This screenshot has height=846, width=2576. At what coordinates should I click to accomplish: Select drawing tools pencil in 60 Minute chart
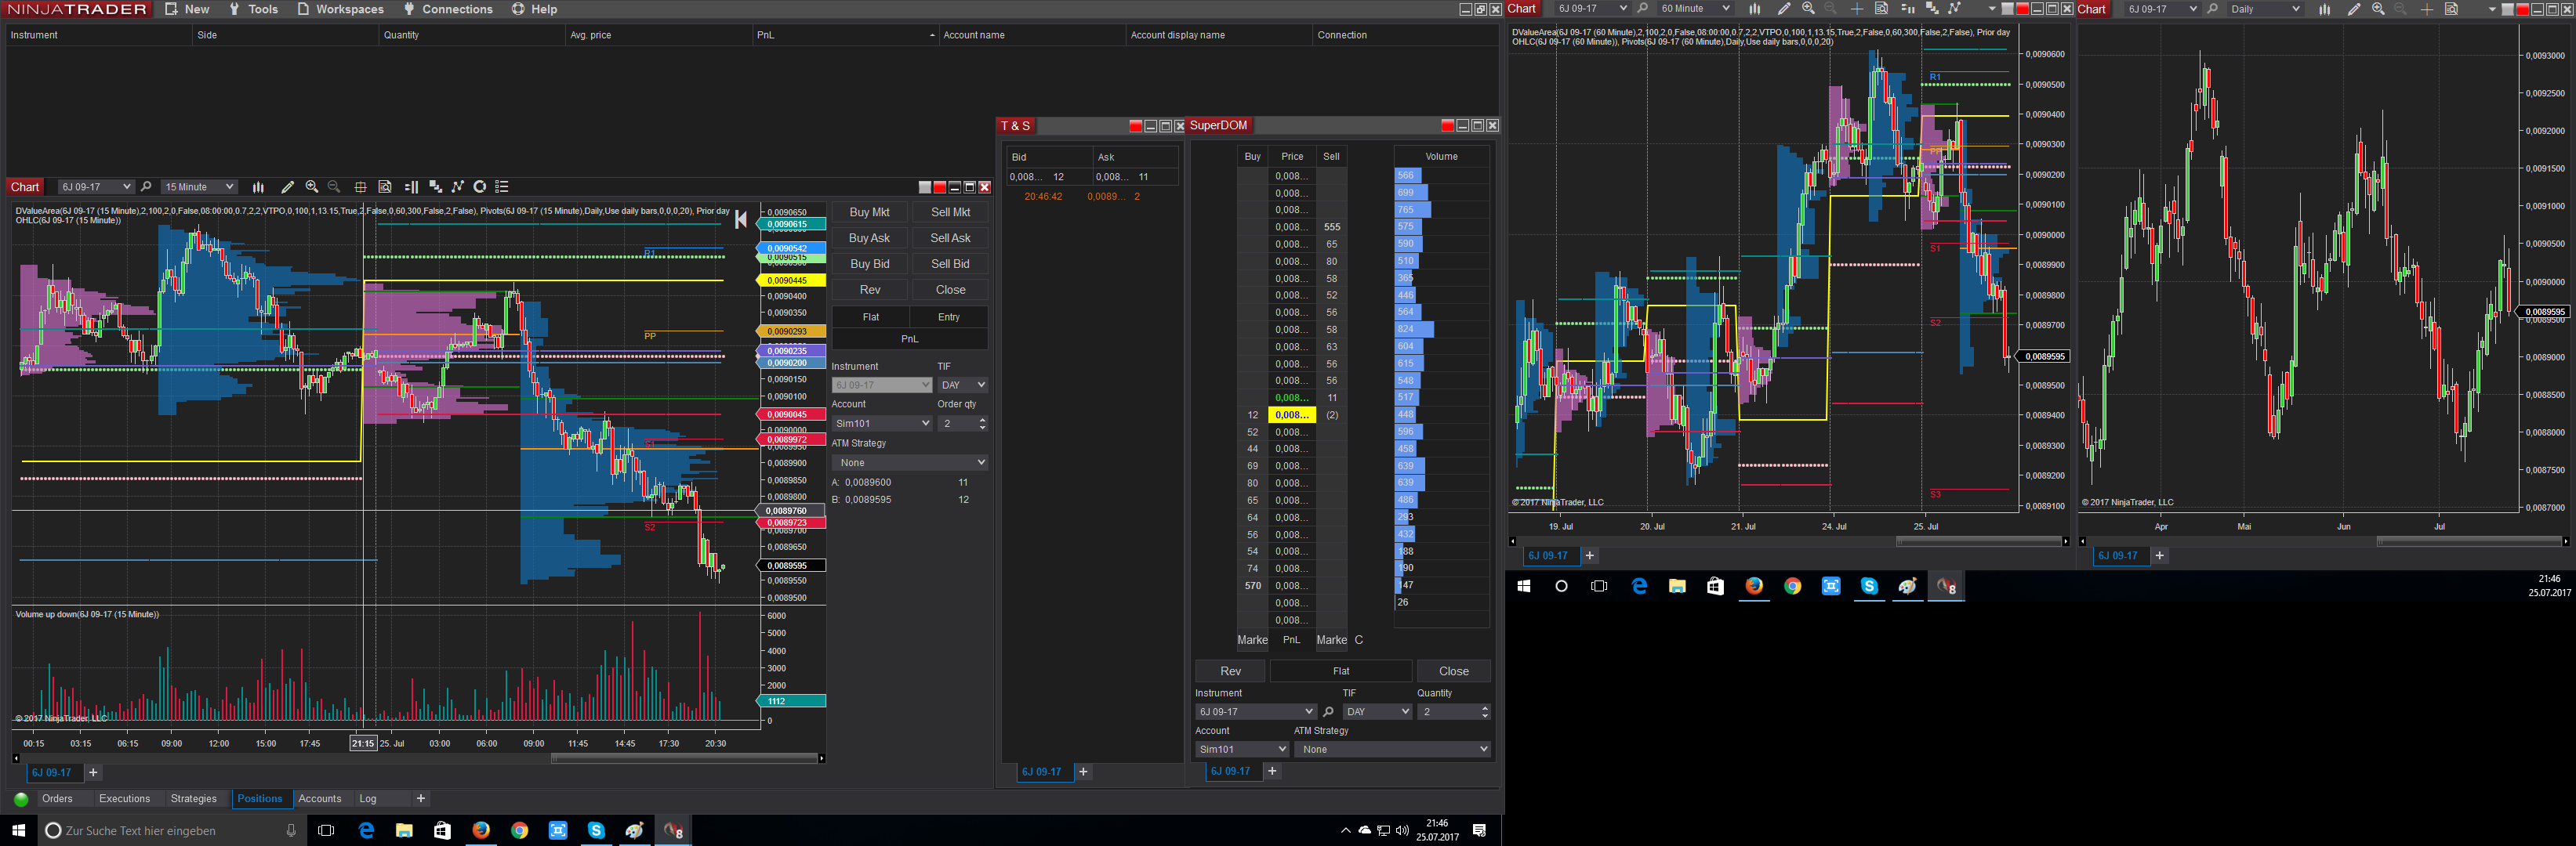[x=1784, y=9]
